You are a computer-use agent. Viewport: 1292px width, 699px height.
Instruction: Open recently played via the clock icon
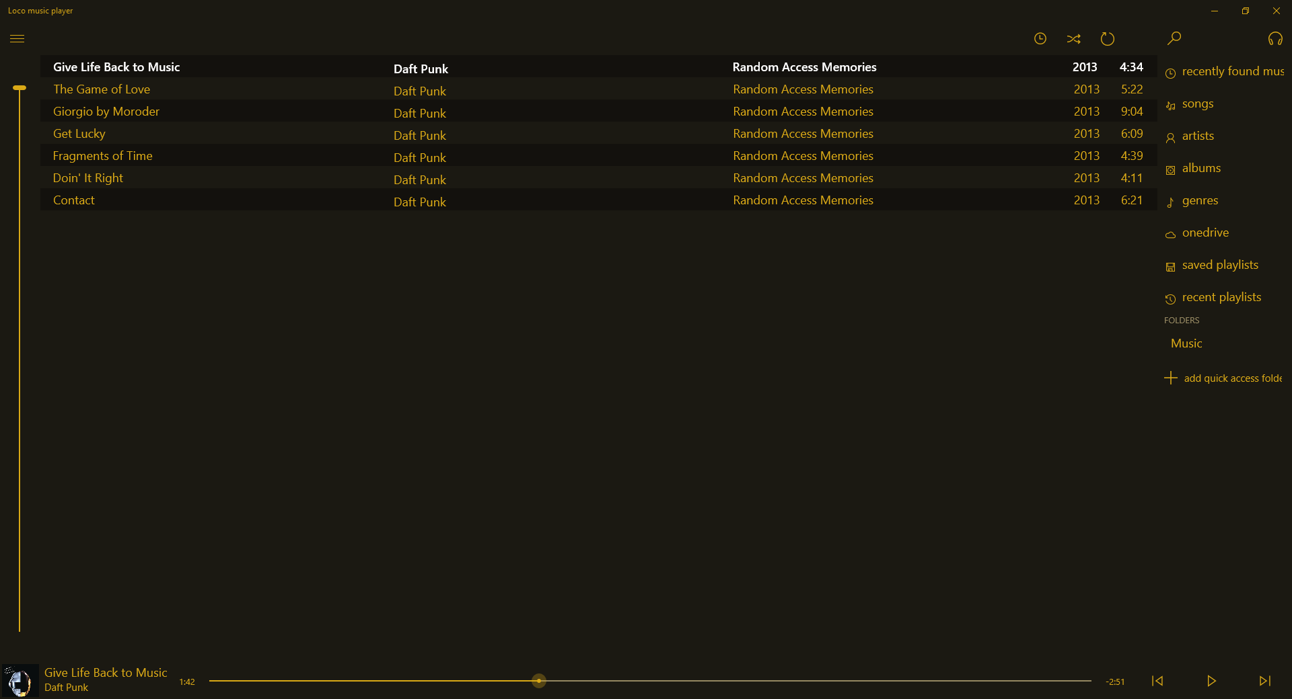click(1040, 38)
